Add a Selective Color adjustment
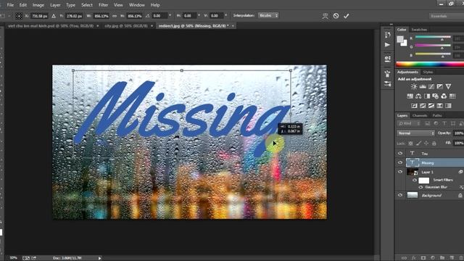Image resolution: width=464 pixels, height=261 pixels. click(440, 106)
